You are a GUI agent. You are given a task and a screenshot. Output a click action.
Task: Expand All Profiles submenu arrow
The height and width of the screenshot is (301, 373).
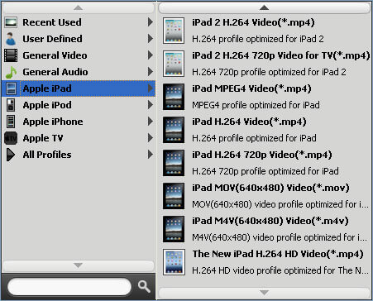(151, 155)
